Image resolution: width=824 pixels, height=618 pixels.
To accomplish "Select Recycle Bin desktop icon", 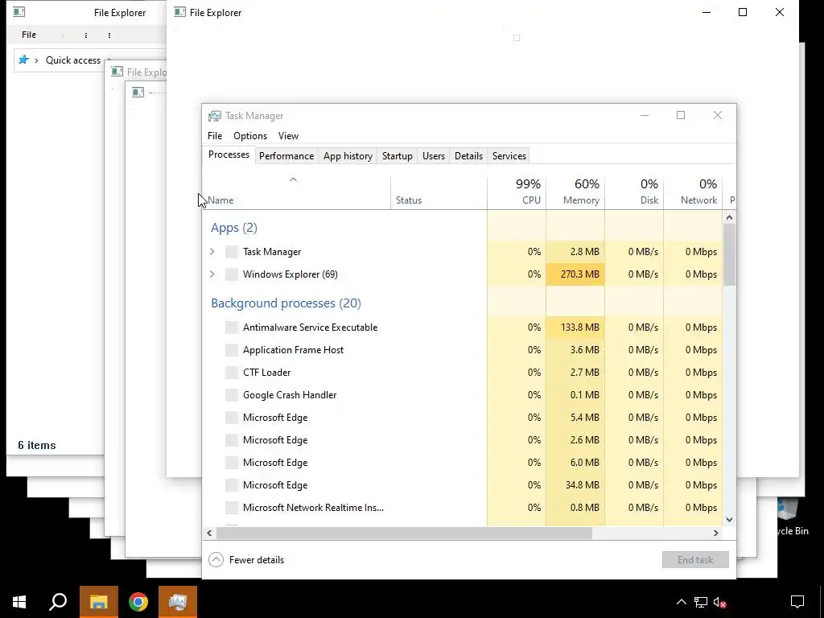I will point(792,517).
